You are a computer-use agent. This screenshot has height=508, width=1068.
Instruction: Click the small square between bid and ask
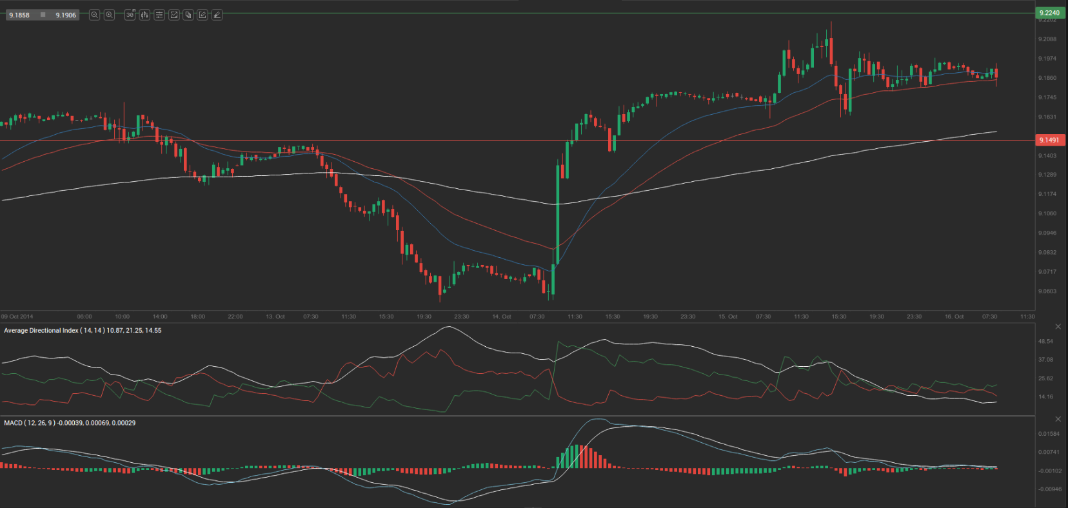click(x=43, y=15)
